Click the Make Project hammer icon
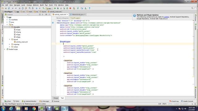This screenshot has height=111, width=198. click(x=43, y=8)
